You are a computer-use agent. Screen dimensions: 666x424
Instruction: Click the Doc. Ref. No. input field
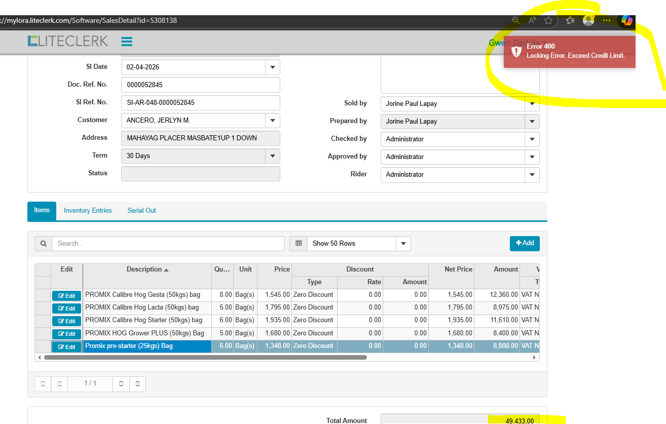click(200, 85)
